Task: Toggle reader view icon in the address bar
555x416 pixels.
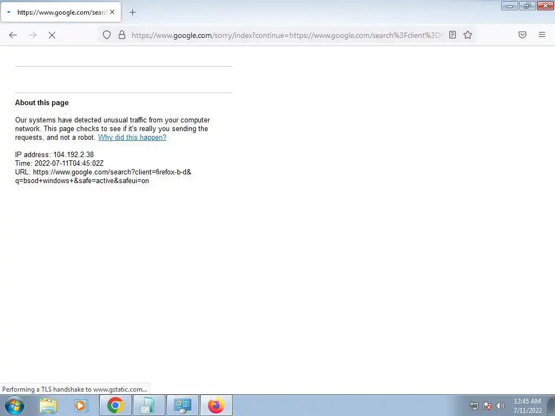Action: (x=453, y=35)
